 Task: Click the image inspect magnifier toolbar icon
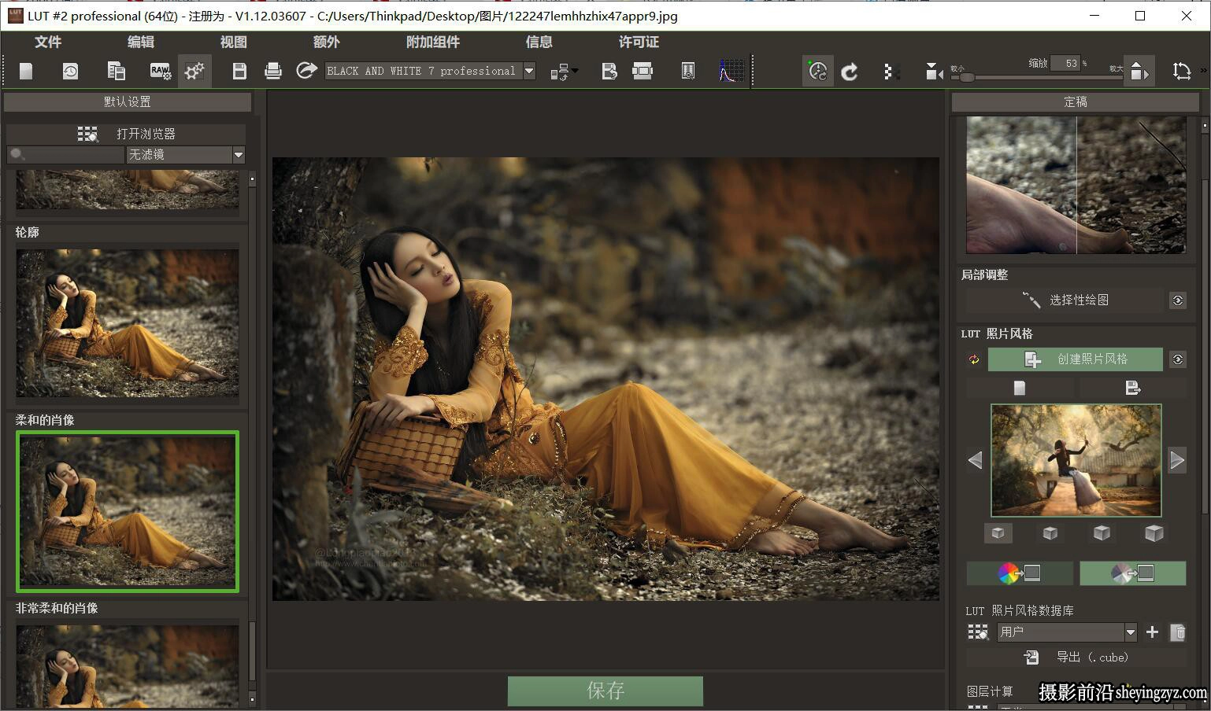(687, 72)
